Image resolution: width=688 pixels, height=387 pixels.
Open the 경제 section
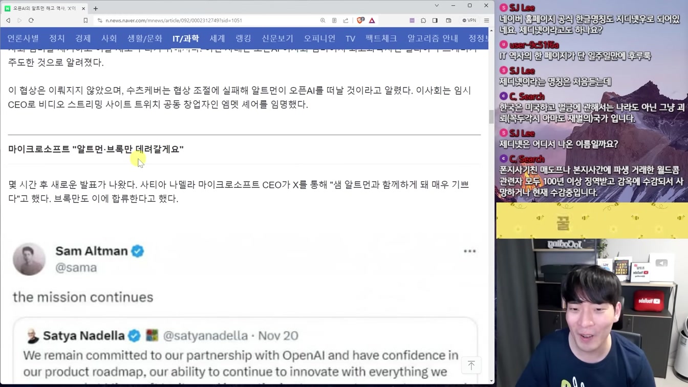pos(83,38)
